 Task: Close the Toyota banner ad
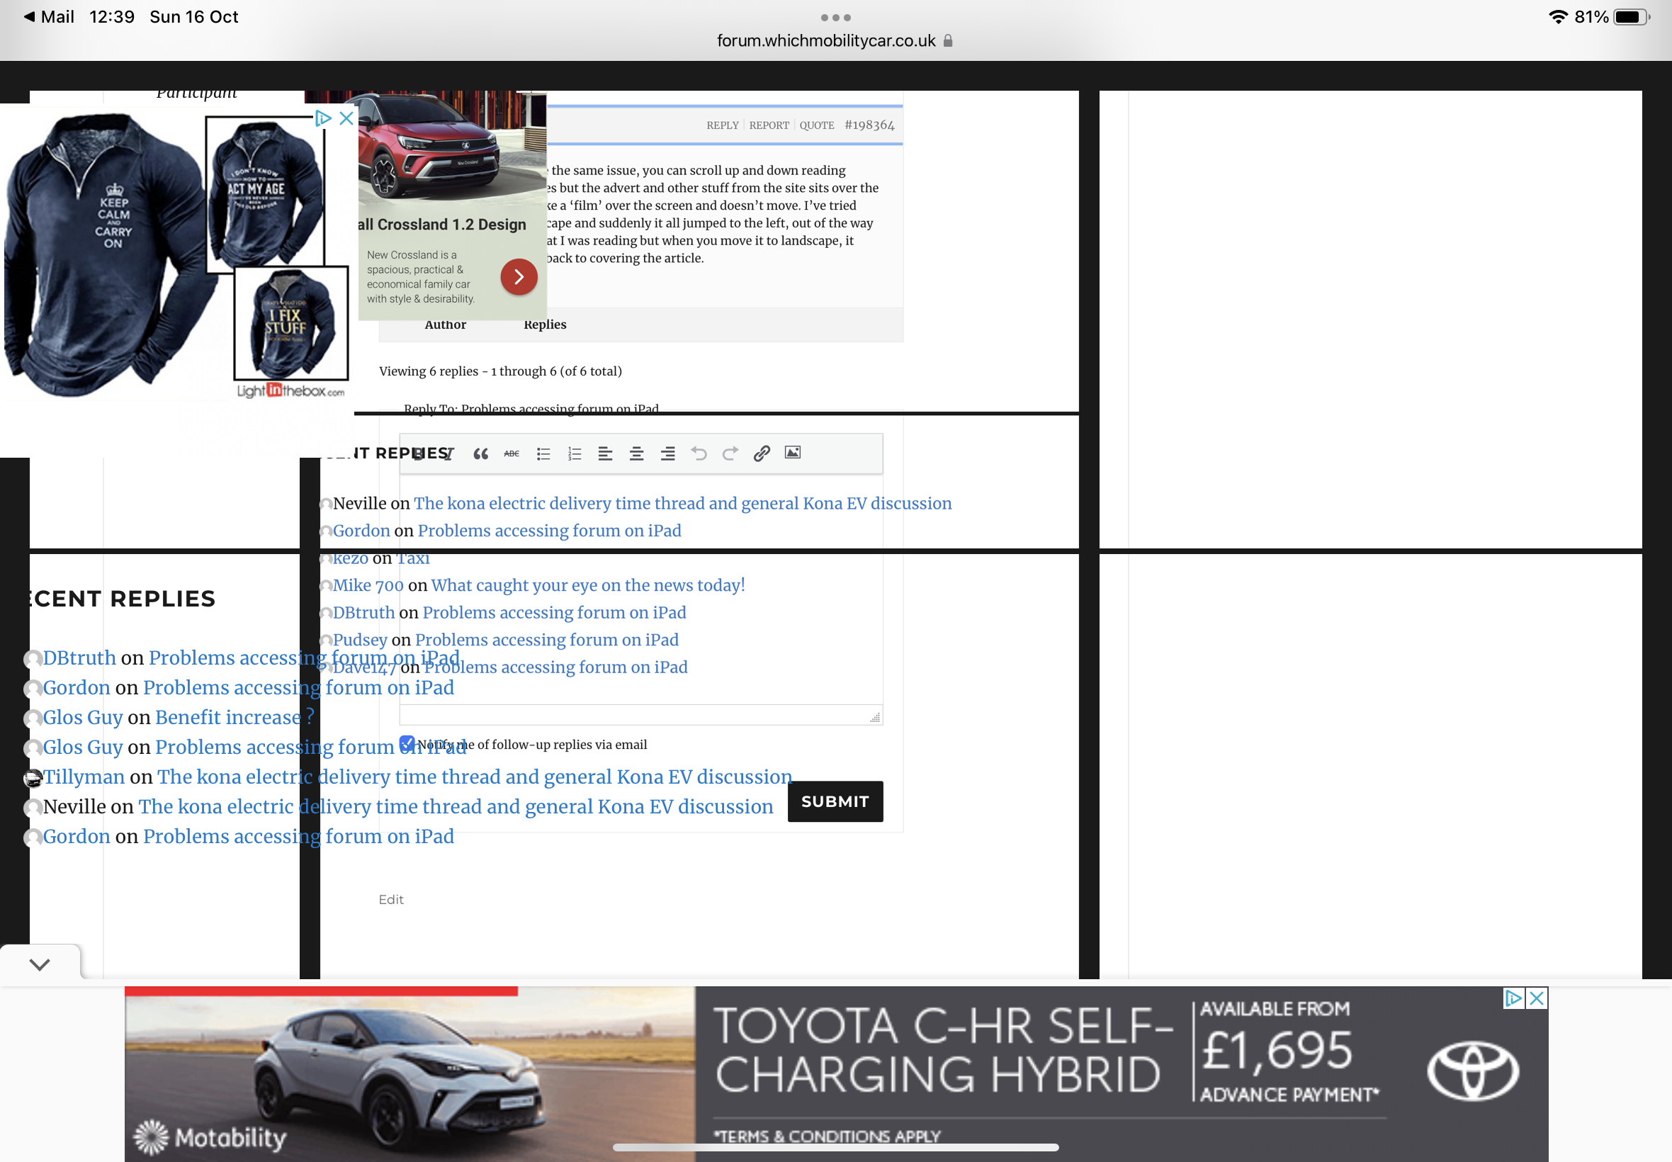coord(1537,998)
